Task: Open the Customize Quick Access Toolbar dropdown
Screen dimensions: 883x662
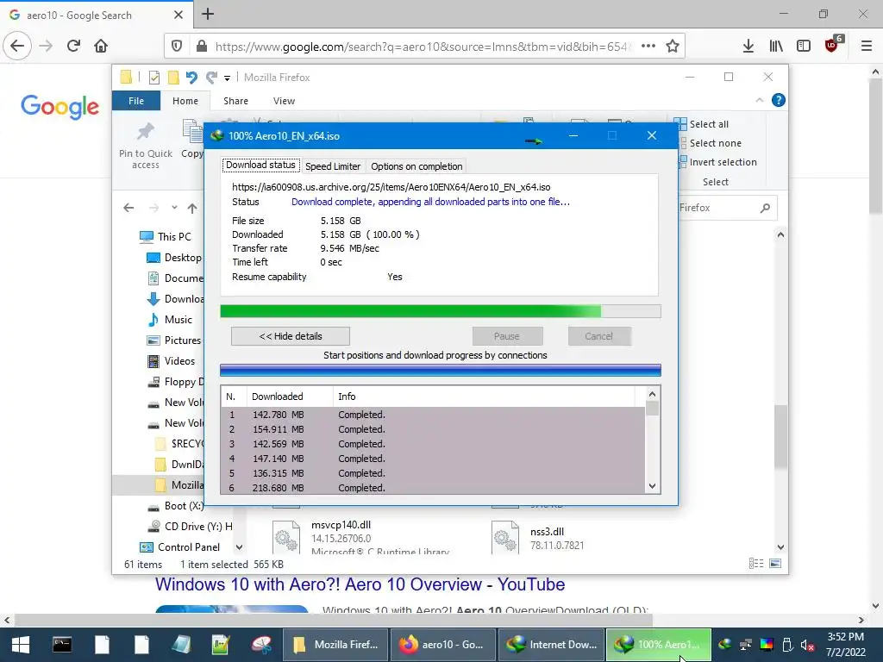Action: [227, 78]
